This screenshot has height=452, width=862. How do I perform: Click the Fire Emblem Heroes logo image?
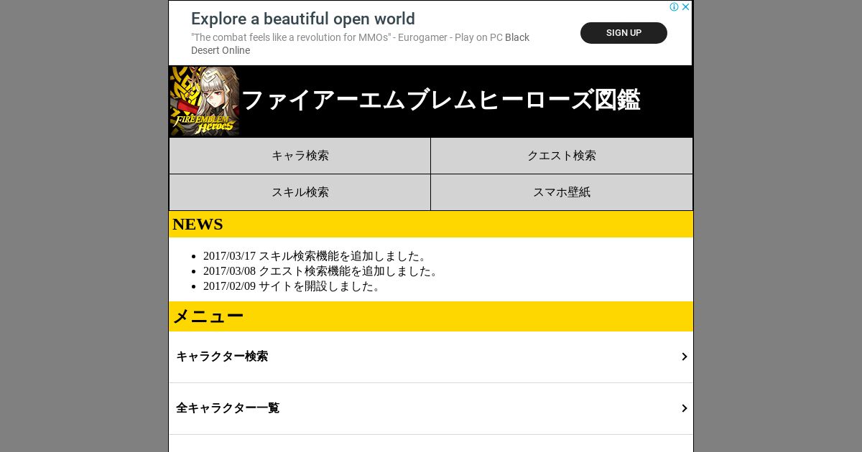(x=205, y=101)
